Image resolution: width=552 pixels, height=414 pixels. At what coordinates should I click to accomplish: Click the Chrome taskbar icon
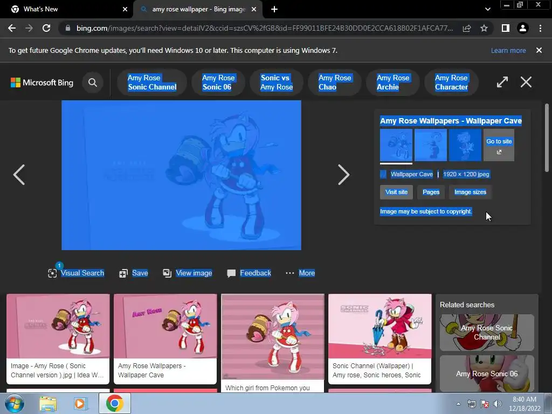coord(115,403)
